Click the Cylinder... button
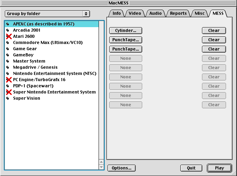The width and height of the screenshot is (237, 176). (x=126, y=31)
